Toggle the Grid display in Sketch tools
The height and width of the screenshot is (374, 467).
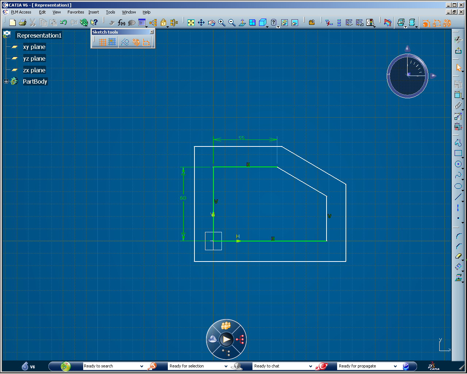point(103,42)
